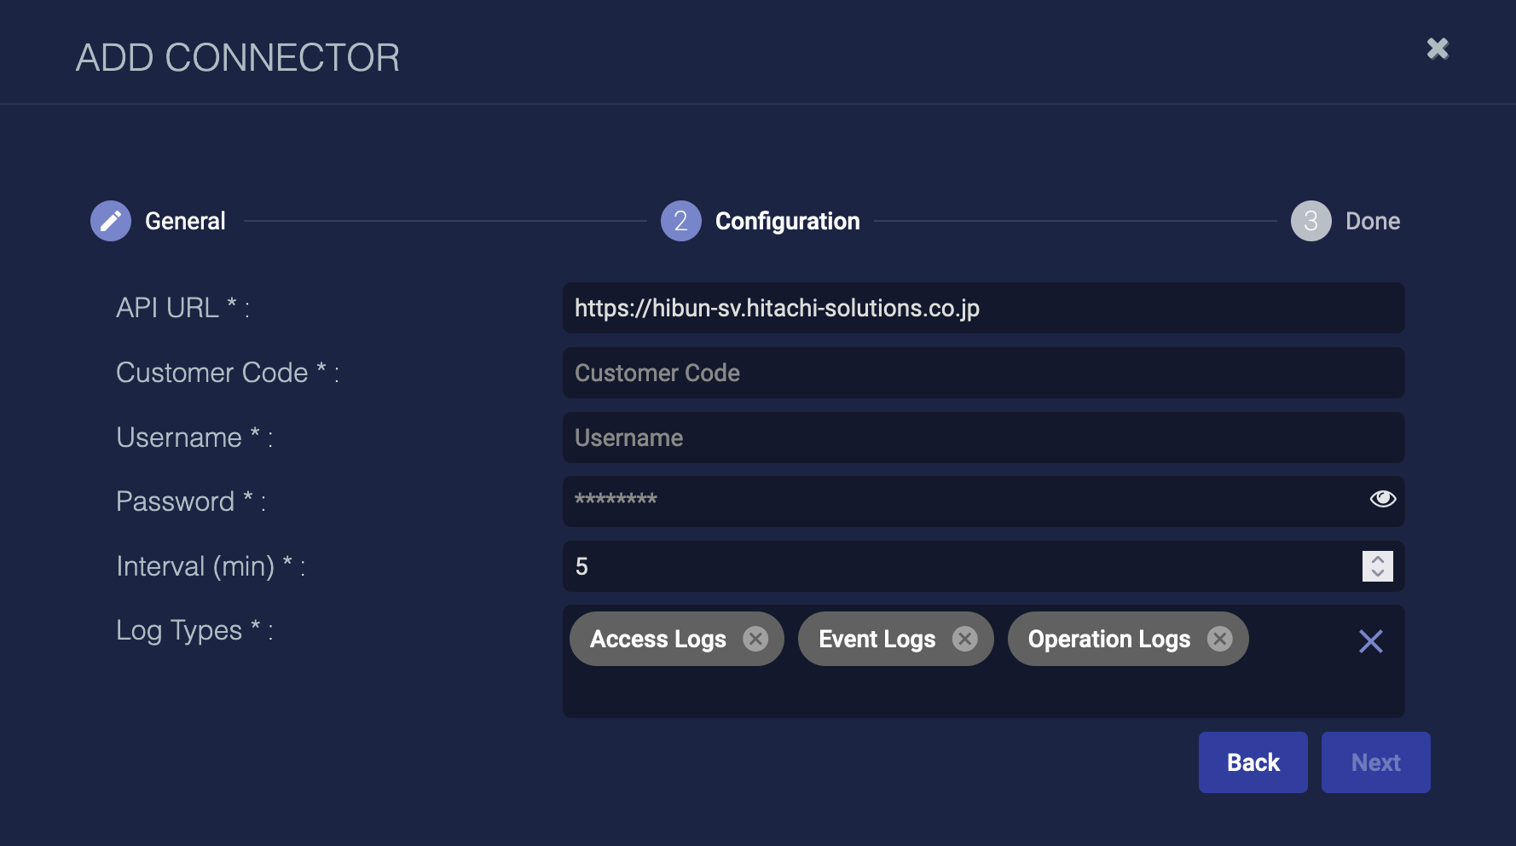This screenshot has height=846, width=1516.
Task: Click the step 3 Done circle
Action: click(1311, 221)
